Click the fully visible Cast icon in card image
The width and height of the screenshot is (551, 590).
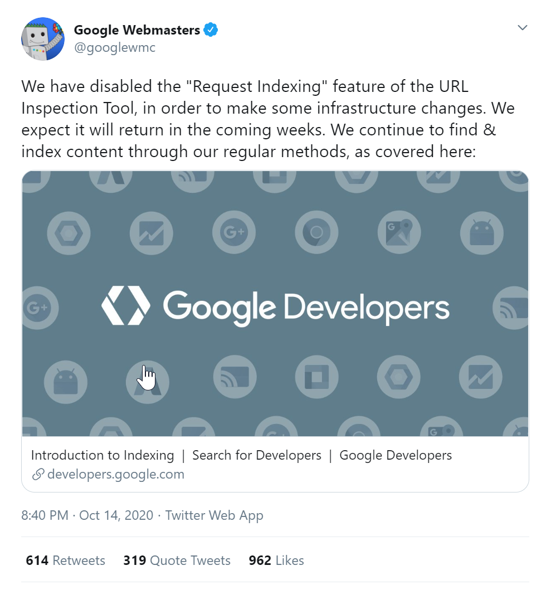coord(233,378)
